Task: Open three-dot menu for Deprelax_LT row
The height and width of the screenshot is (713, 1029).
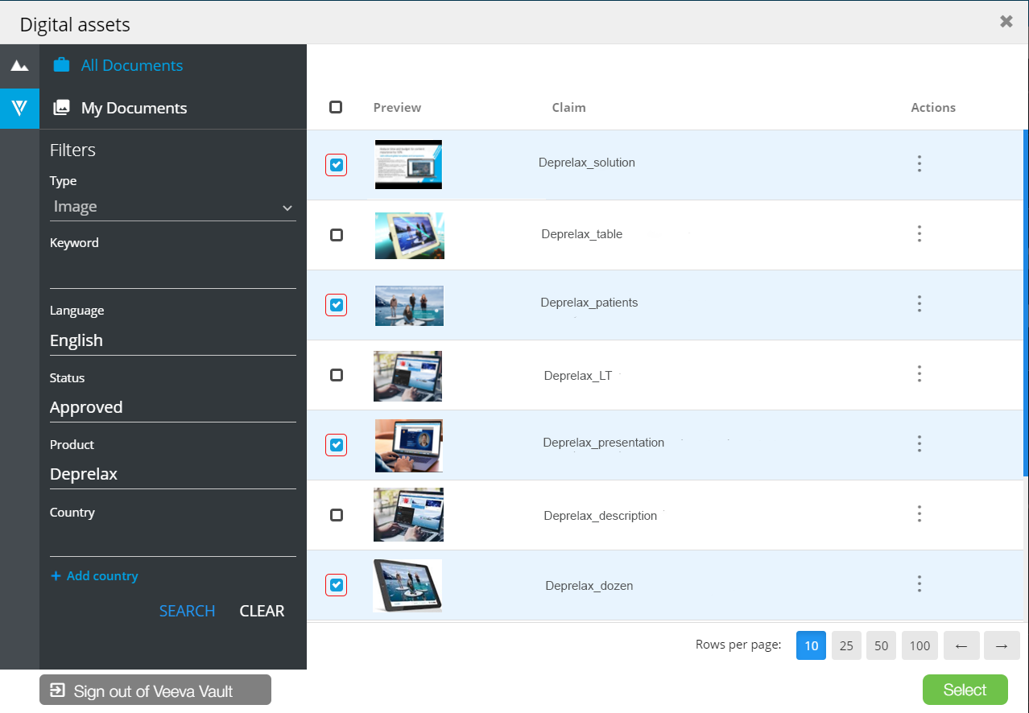Action: pyautogui.click(x=919, y=374)
